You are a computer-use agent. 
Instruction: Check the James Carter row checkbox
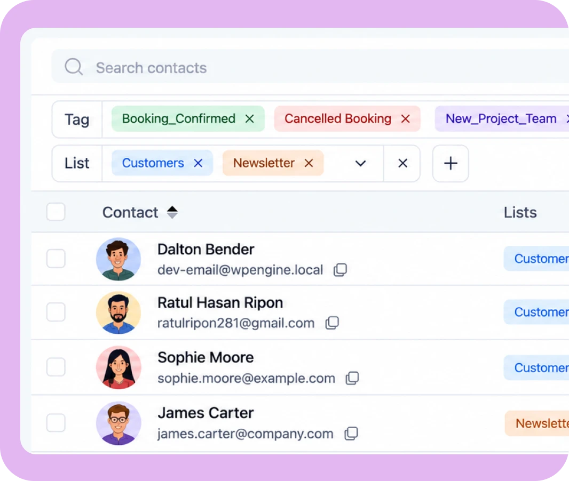pyautogui.click(x=56, y=423)
